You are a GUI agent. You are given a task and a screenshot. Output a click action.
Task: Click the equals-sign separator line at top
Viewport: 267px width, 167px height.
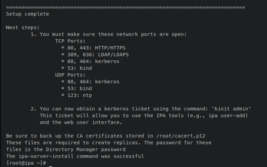[x=125, y=7]
